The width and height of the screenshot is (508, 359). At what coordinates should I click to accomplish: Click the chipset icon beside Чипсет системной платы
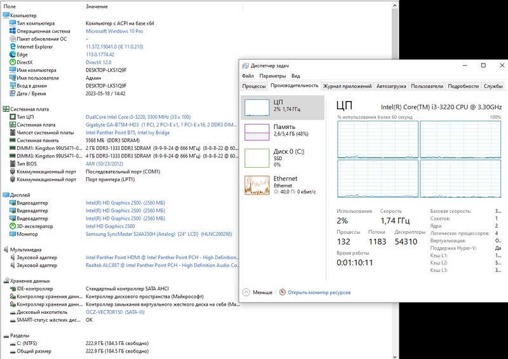(13, 132)
